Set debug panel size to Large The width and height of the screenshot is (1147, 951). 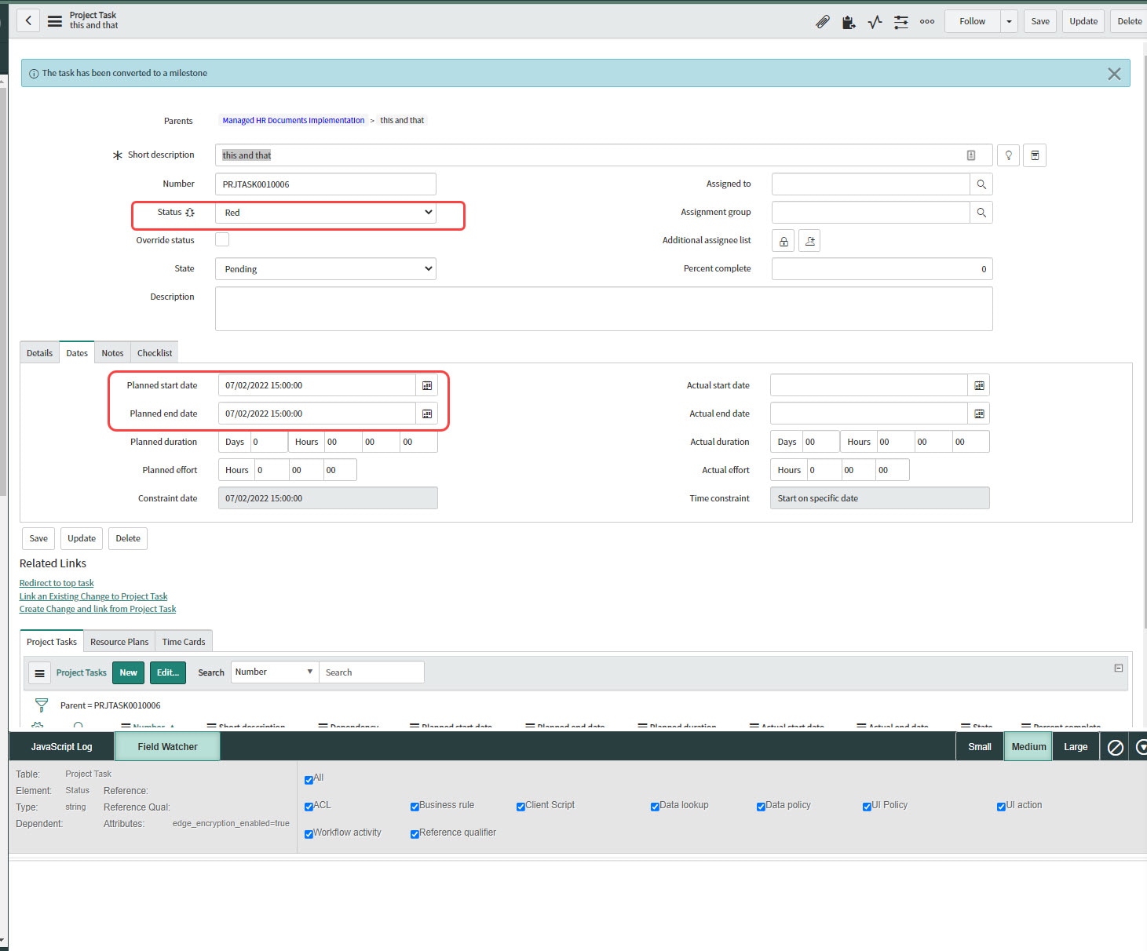tap(1076, 747)
